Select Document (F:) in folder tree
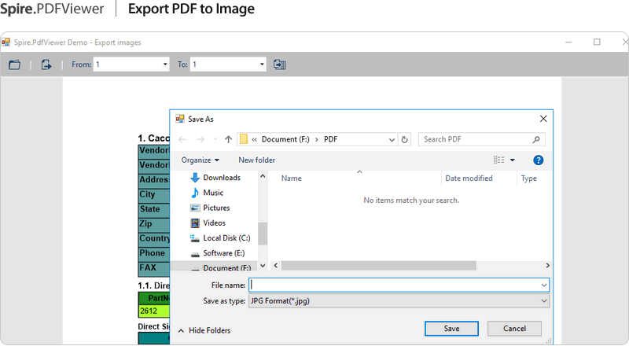 tap(221, 267)
